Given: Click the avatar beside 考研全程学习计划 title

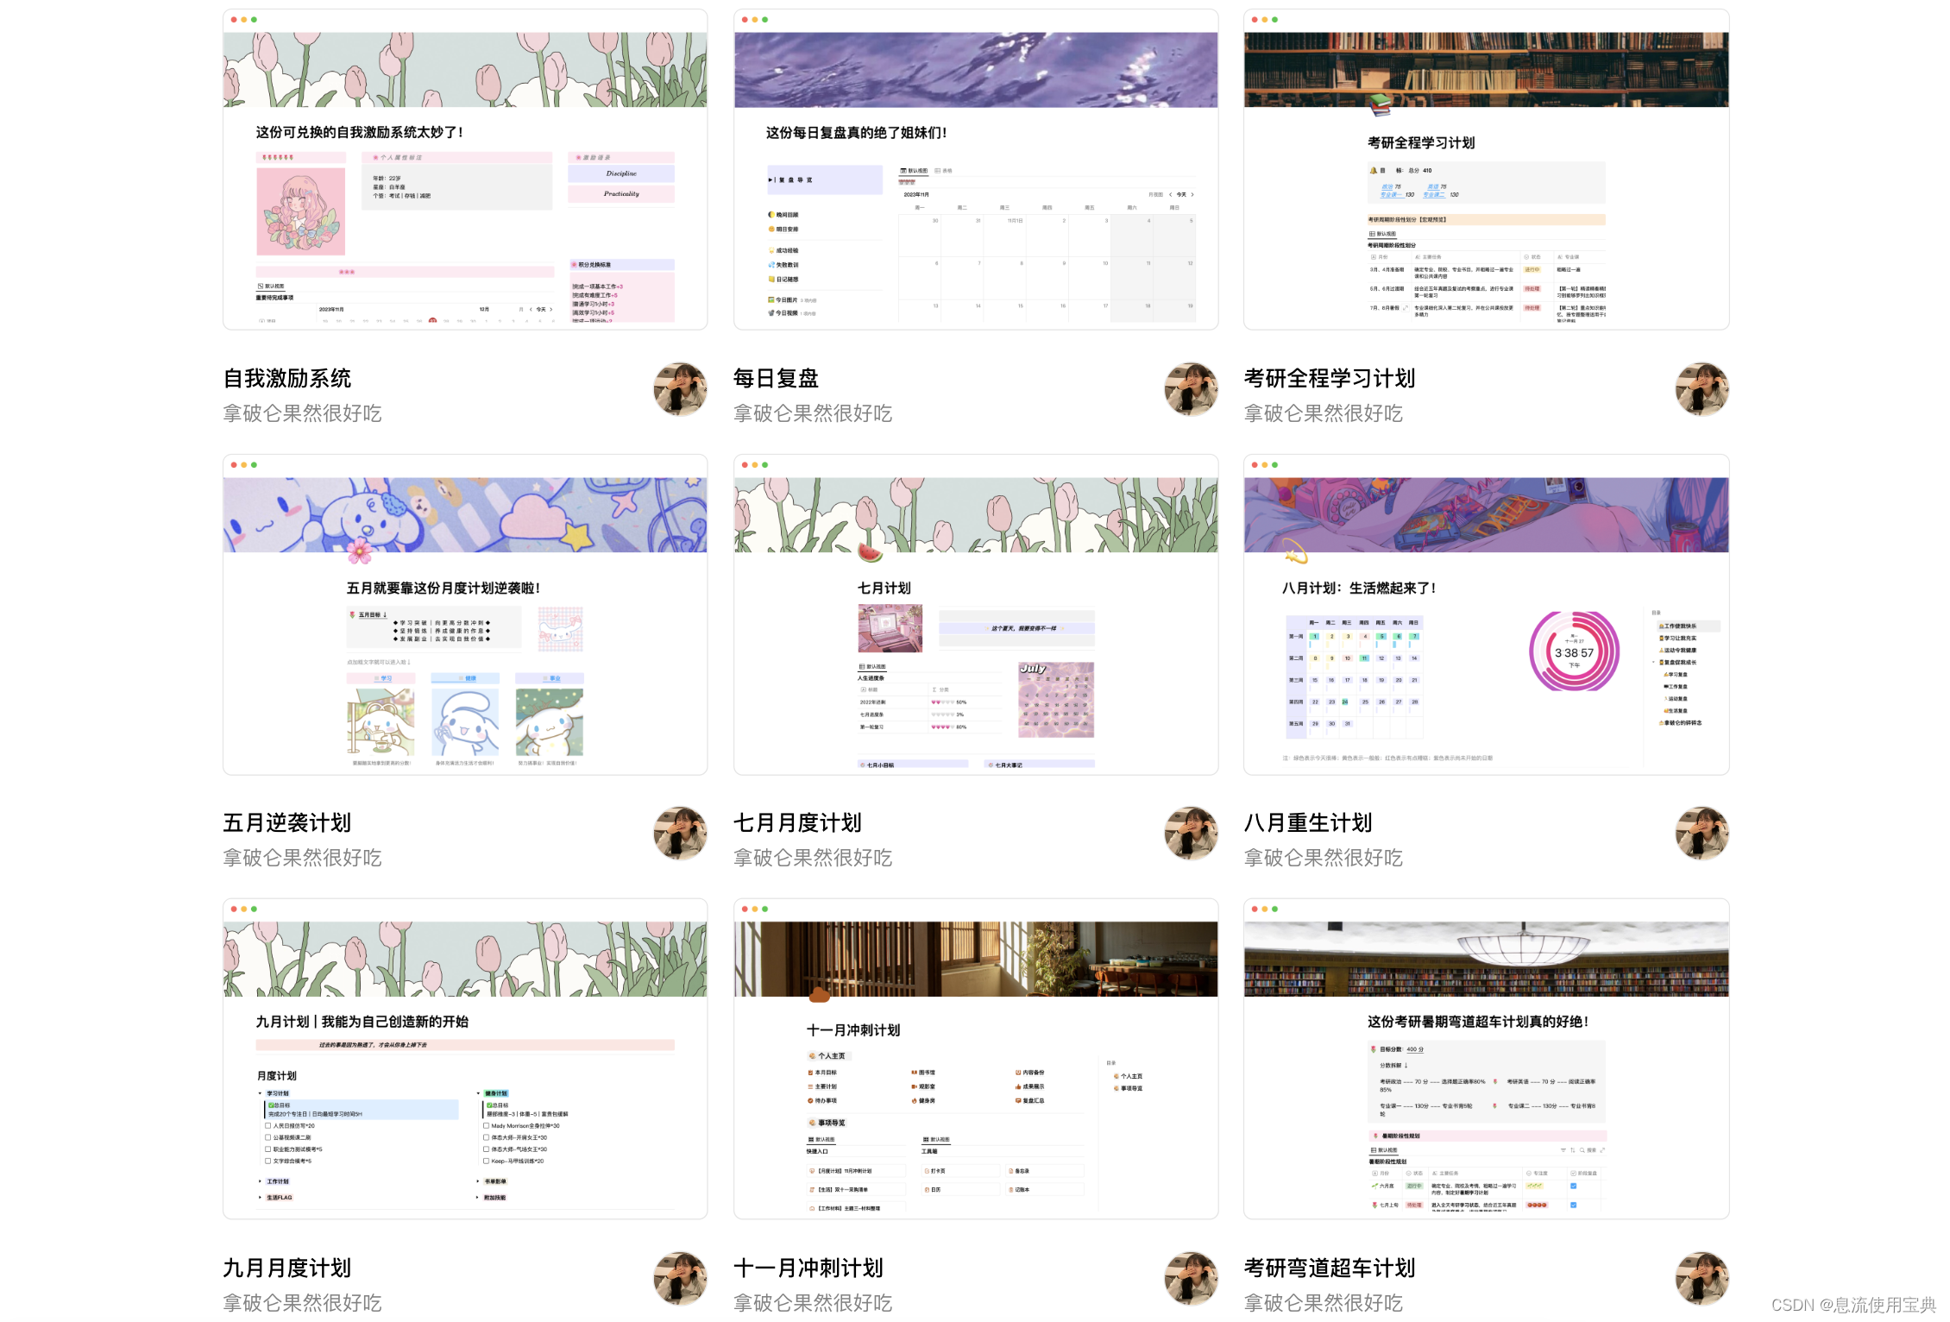Looking at the screenshot, I should click(1702, 389).
